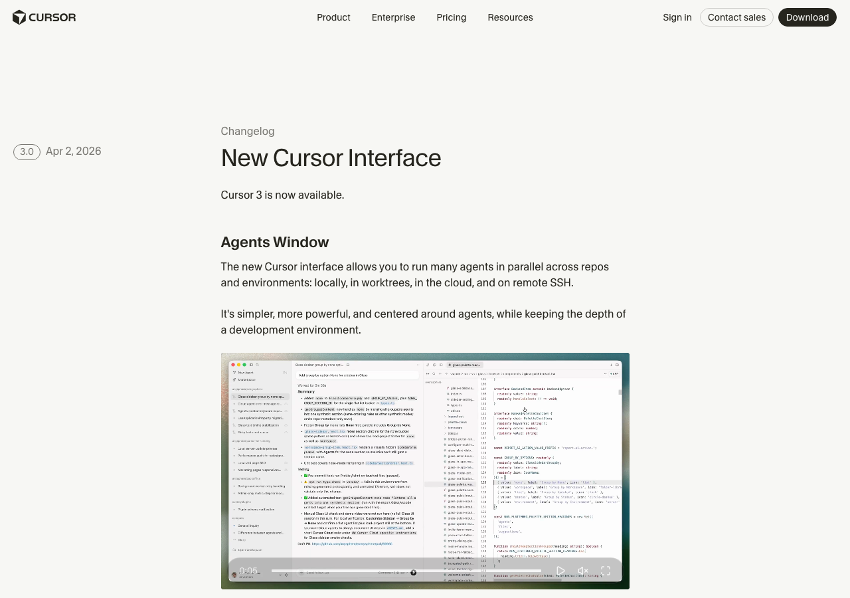The height and width of the screenshot is (598, 850).
Task: Go back to Changelog via breadcrumb
Action: tap(248, 132)
